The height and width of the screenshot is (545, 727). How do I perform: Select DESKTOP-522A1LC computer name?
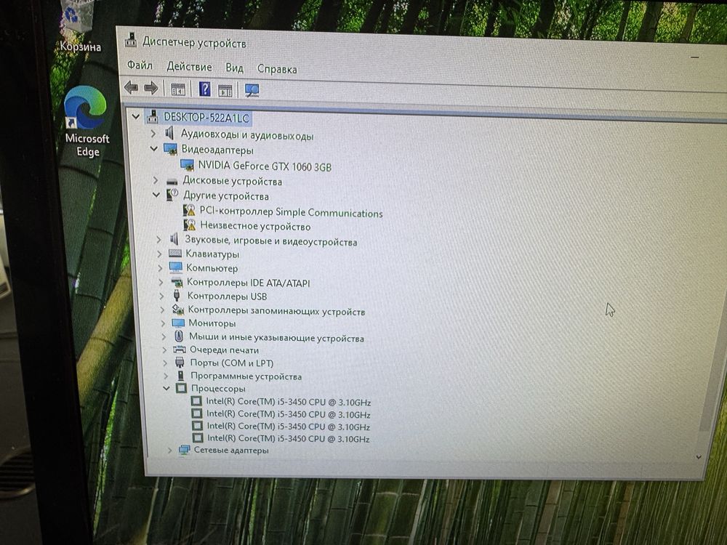pyautogui.click(x=206, y=118)
